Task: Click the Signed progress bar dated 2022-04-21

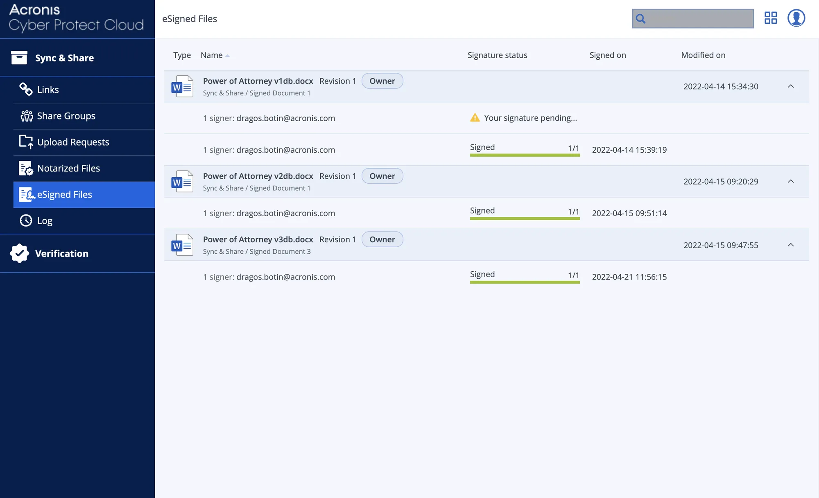Action: point(525,282)
